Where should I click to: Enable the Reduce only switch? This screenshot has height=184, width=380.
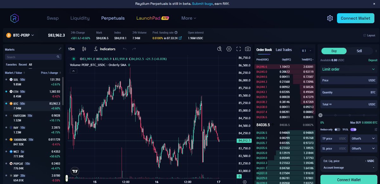(x=337, y=130)
